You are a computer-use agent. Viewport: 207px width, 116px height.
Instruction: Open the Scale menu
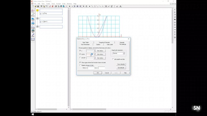click(64, 4)
